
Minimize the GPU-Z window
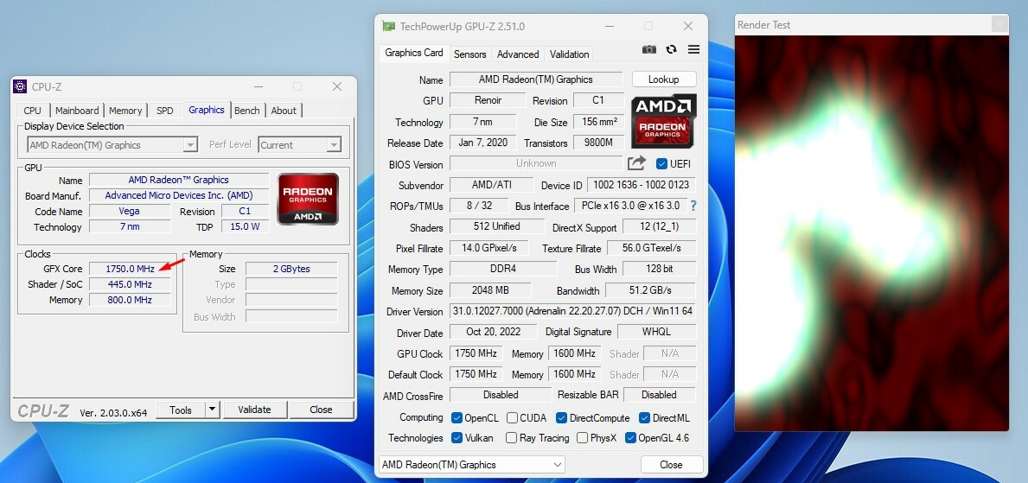(x=609, y=26)
